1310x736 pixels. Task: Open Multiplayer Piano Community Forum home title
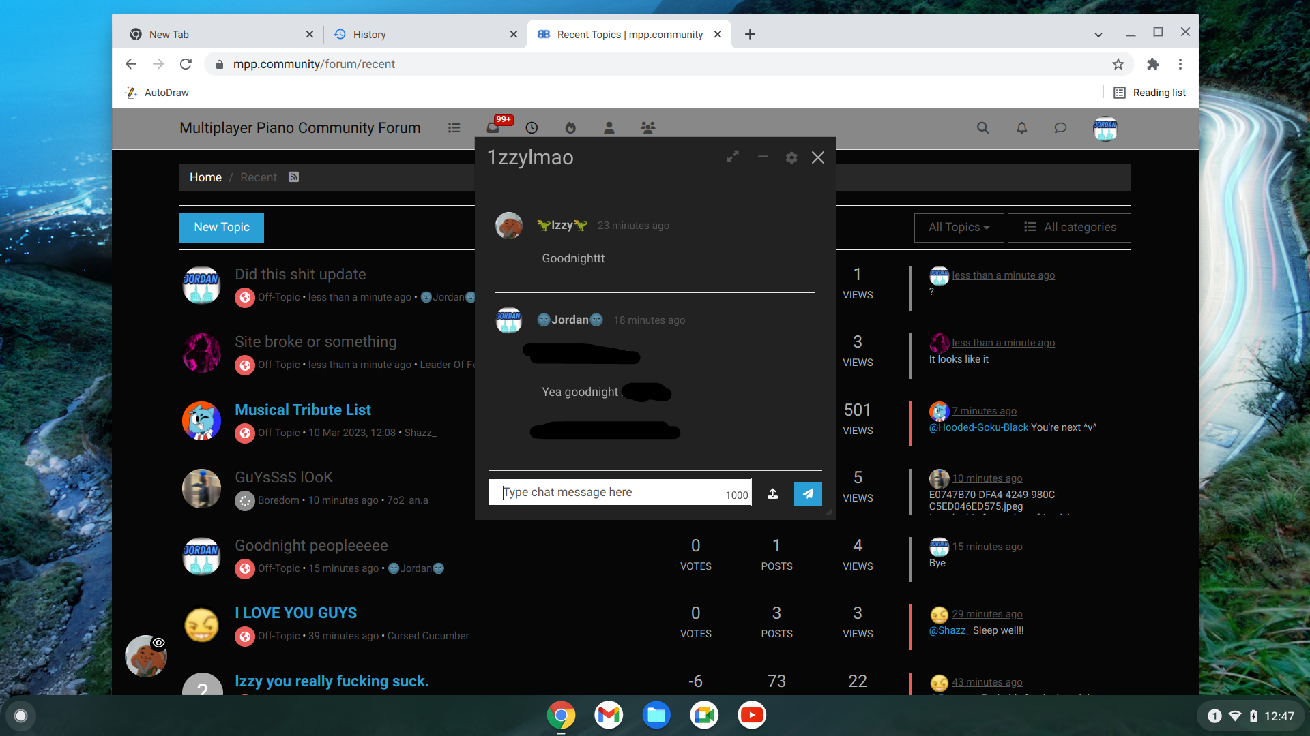tap(300, 128)
